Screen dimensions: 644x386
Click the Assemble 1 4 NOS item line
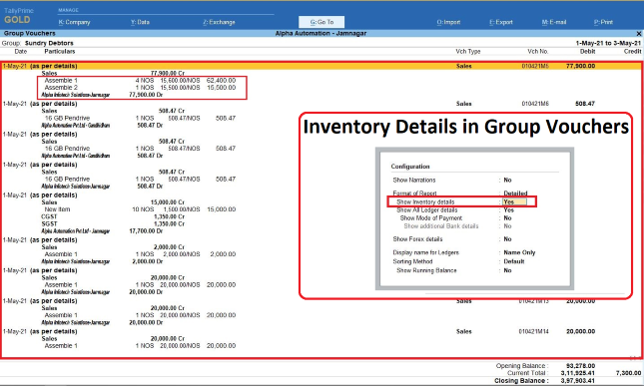(x=140, y=81)
